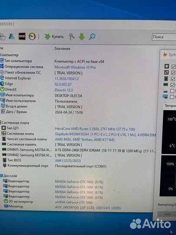
Task: Open the DirectX 12.0 link
Action: (64, 90)
